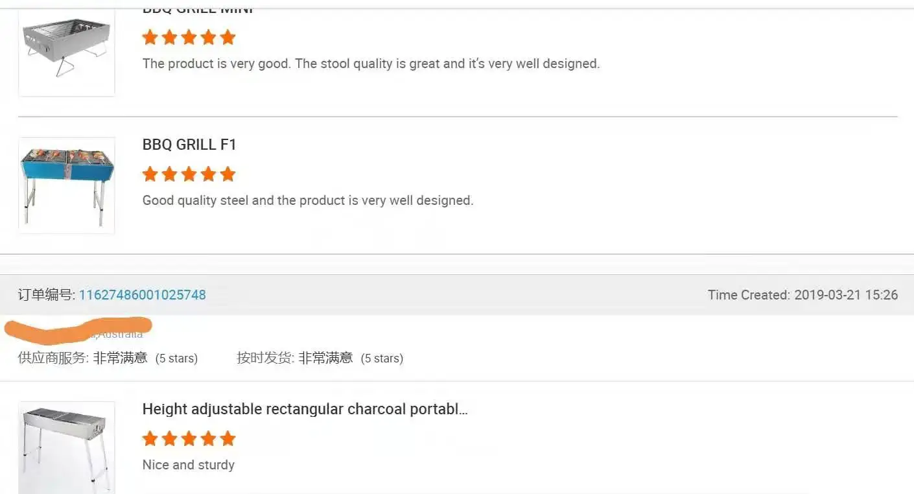Click first star above "Nice and sturdy" review
This screenshot has height=494, width=914.
pos(150,439)
